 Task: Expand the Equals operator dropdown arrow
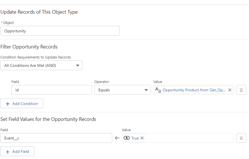(146, 90)
